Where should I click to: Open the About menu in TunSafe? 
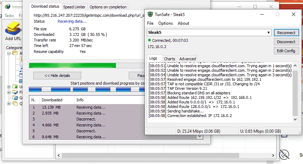[x=183, y=23]
